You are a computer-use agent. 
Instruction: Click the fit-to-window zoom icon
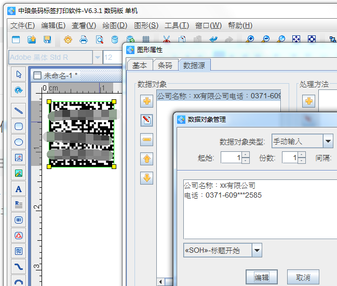[296, 39]
